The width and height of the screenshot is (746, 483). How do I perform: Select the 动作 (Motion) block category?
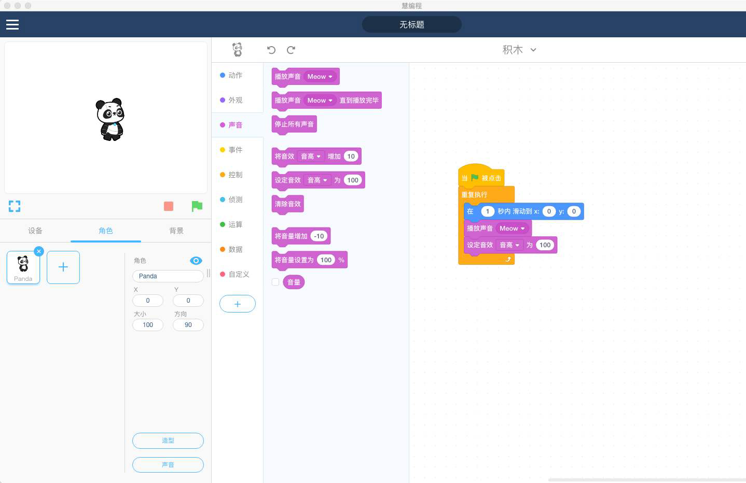(235, 75)
